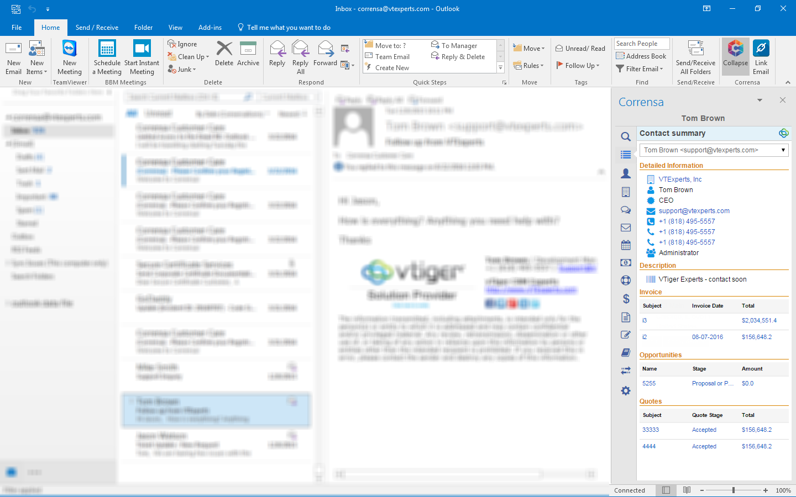Delete the selected email
The image size is (796, 497).
tap(224, 54)
